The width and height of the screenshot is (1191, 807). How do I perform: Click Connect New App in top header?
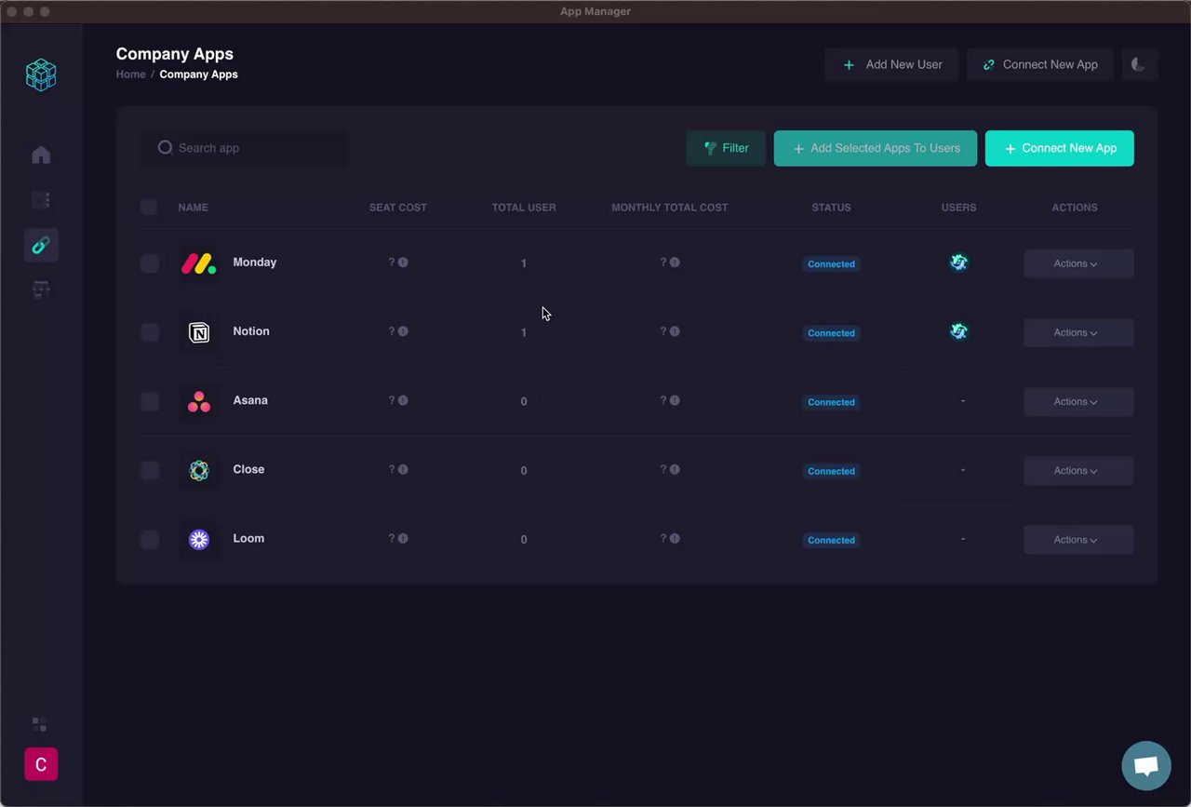click(1040, 64)
